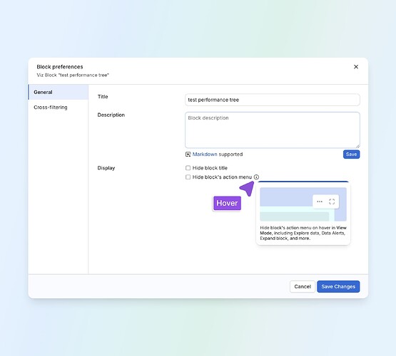Click the description box resize handle corner
Image resolution: width=396 pixels, height=356 pixels.
point(357,146)
